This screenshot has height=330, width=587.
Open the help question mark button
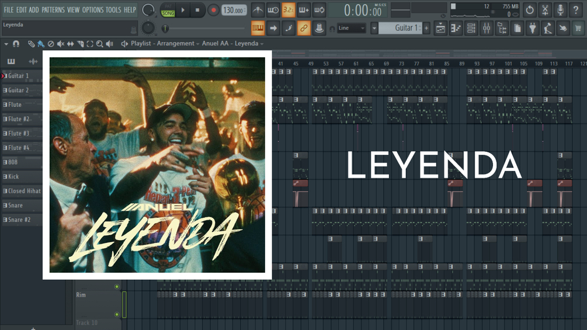tap(576, 10)
